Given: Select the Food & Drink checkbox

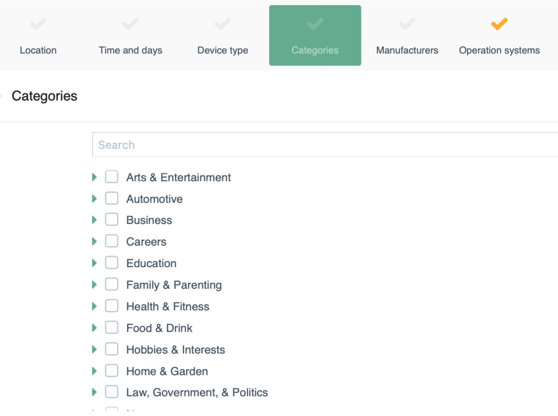Looking at the screenshot, I should click(x=112, y=328).
